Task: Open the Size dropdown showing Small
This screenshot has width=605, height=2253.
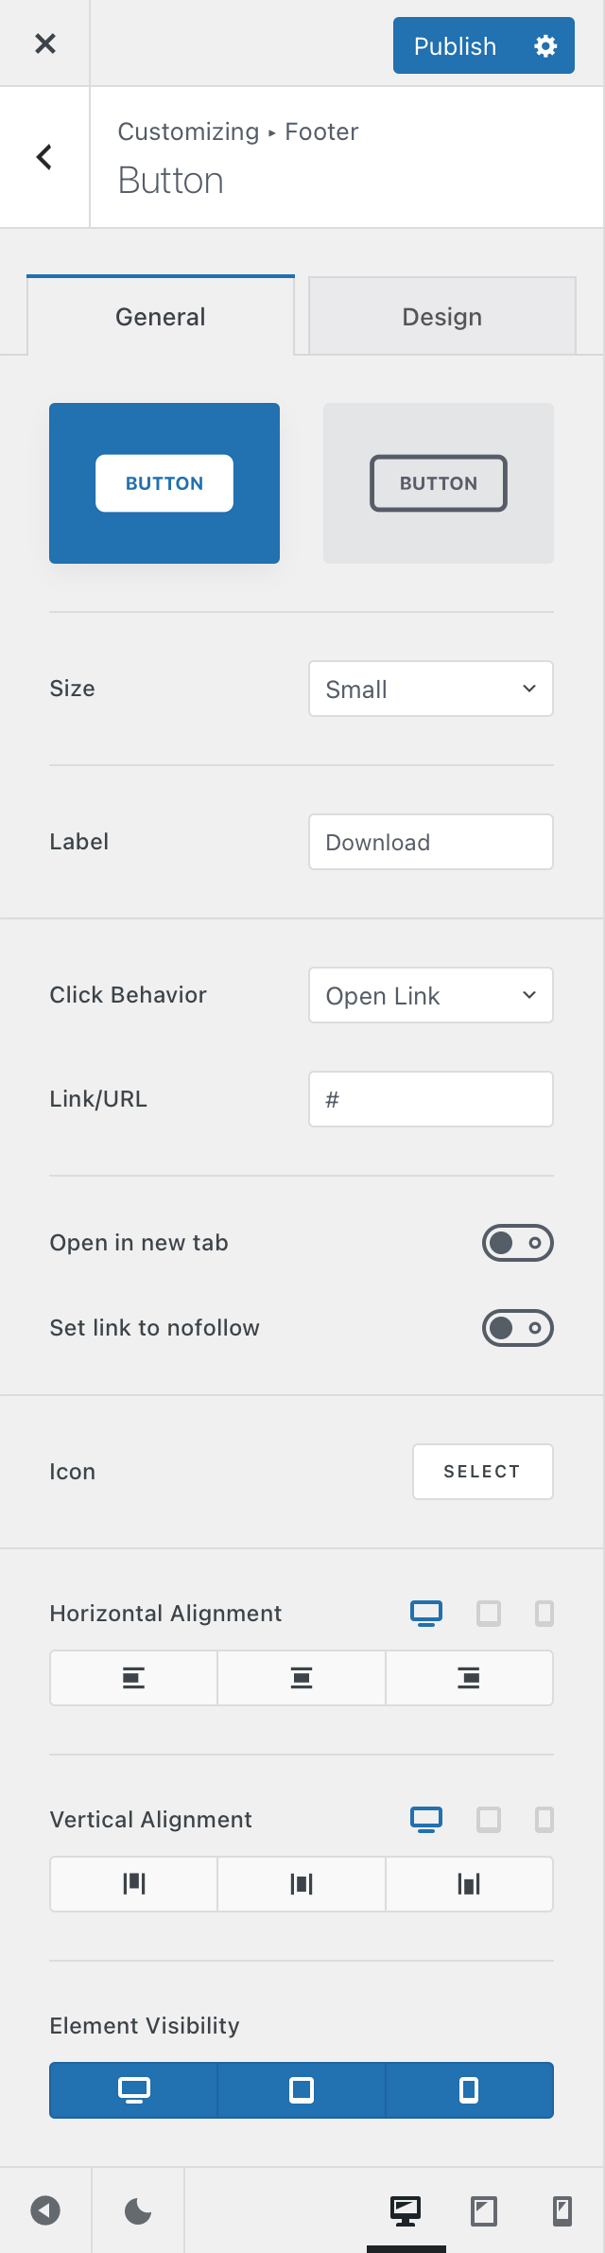Action: coord(431,689)
